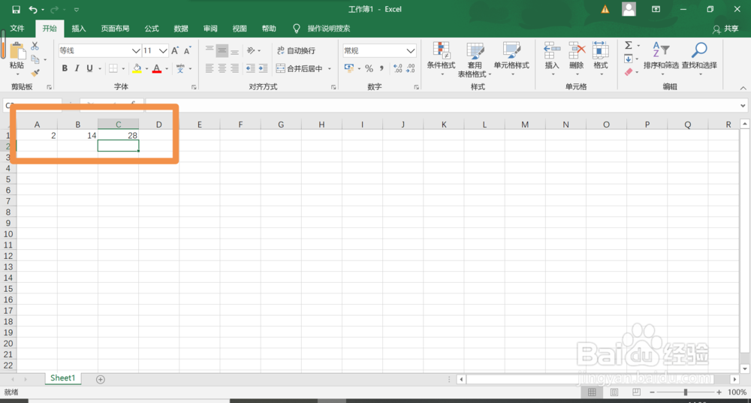This screenshot has height=403, width=751.
Task: Toggle align left
Action: (210, 68)
